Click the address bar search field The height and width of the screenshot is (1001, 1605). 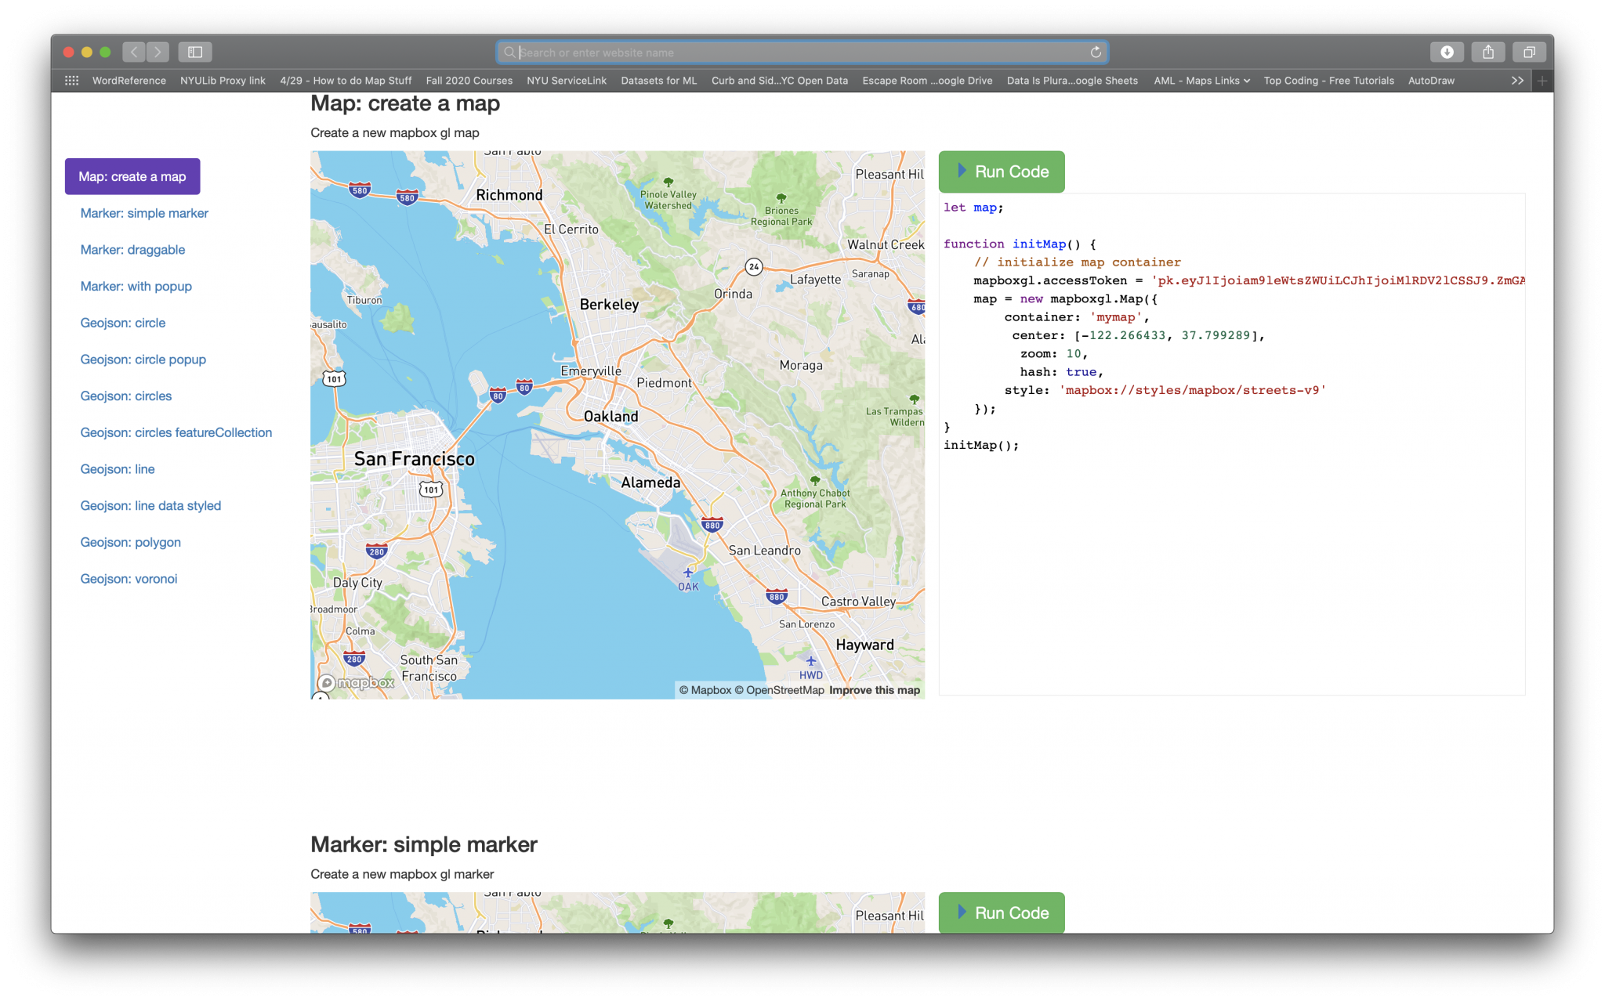click(801, 52)
